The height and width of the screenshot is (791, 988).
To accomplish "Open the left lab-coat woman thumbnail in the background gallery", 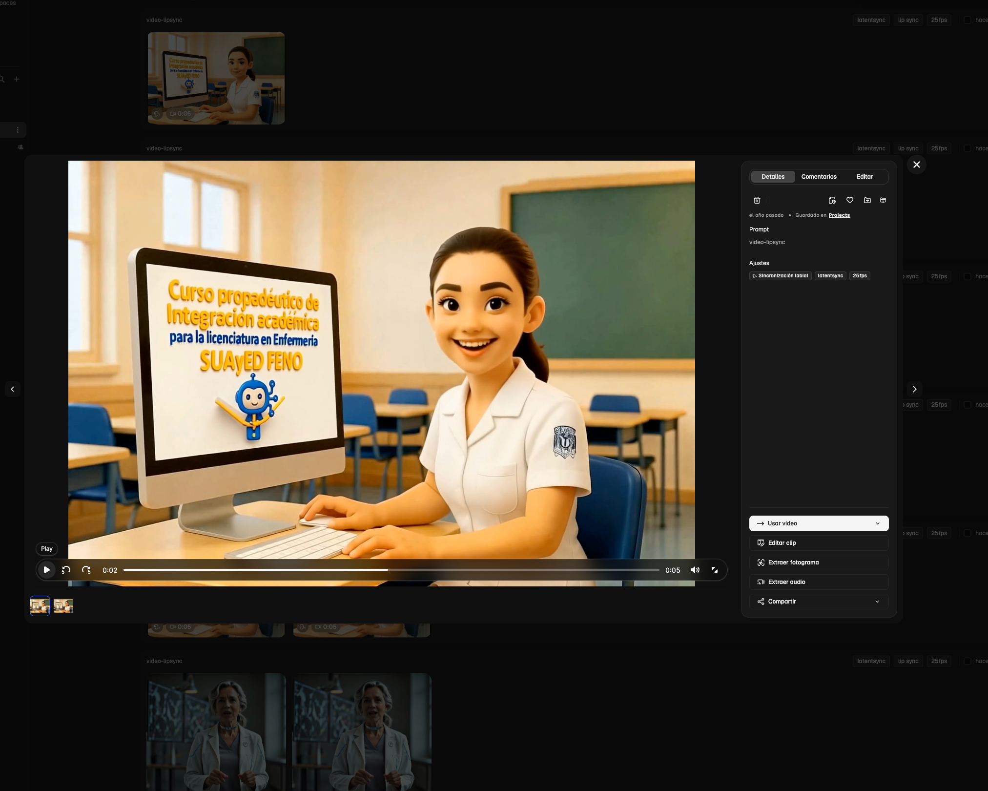I will click(216, 732).
